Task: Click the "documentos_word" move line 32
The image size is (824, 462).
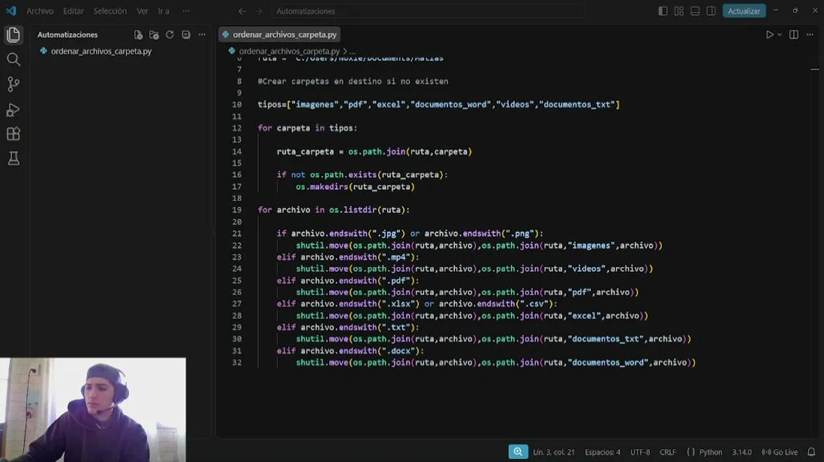Action: point(495,363)
